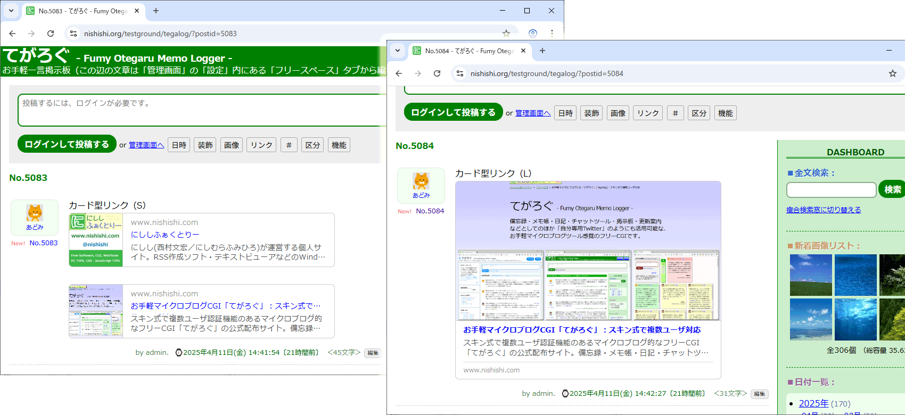Open the No.5084 permalink under the avatar
The width and height of the screenshot is (905, 415).
click(x=430, y=211)
